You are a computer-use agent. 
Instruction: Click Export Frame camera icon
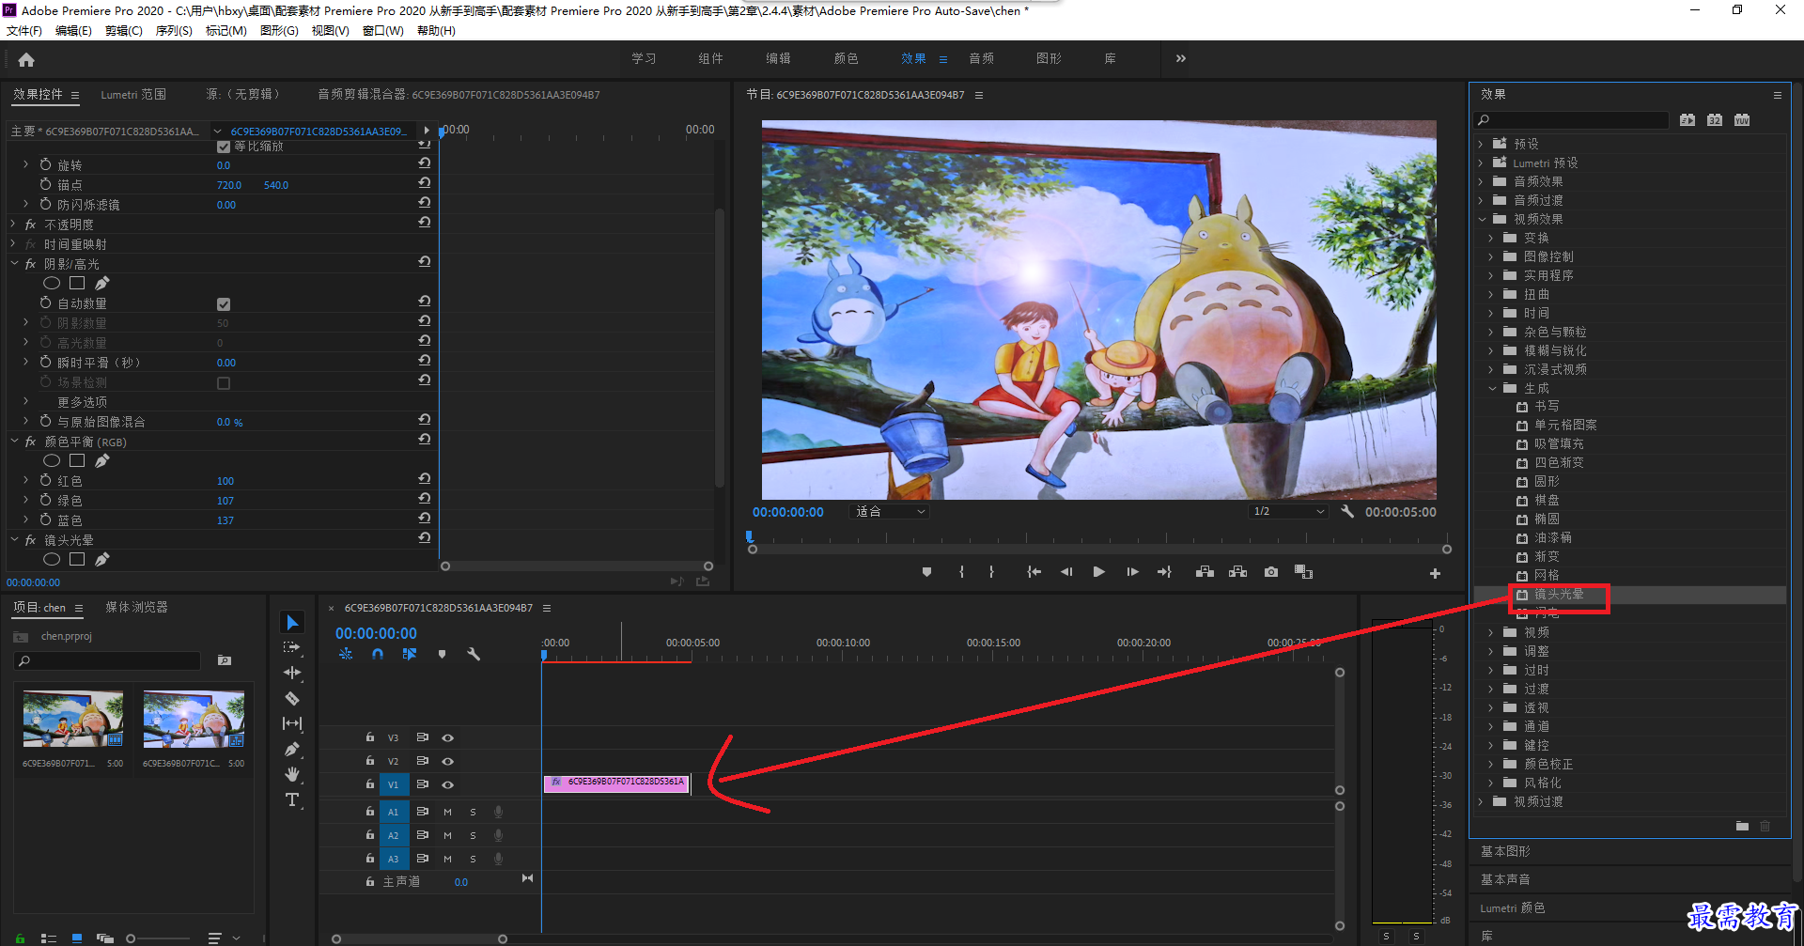[1270, 572]
